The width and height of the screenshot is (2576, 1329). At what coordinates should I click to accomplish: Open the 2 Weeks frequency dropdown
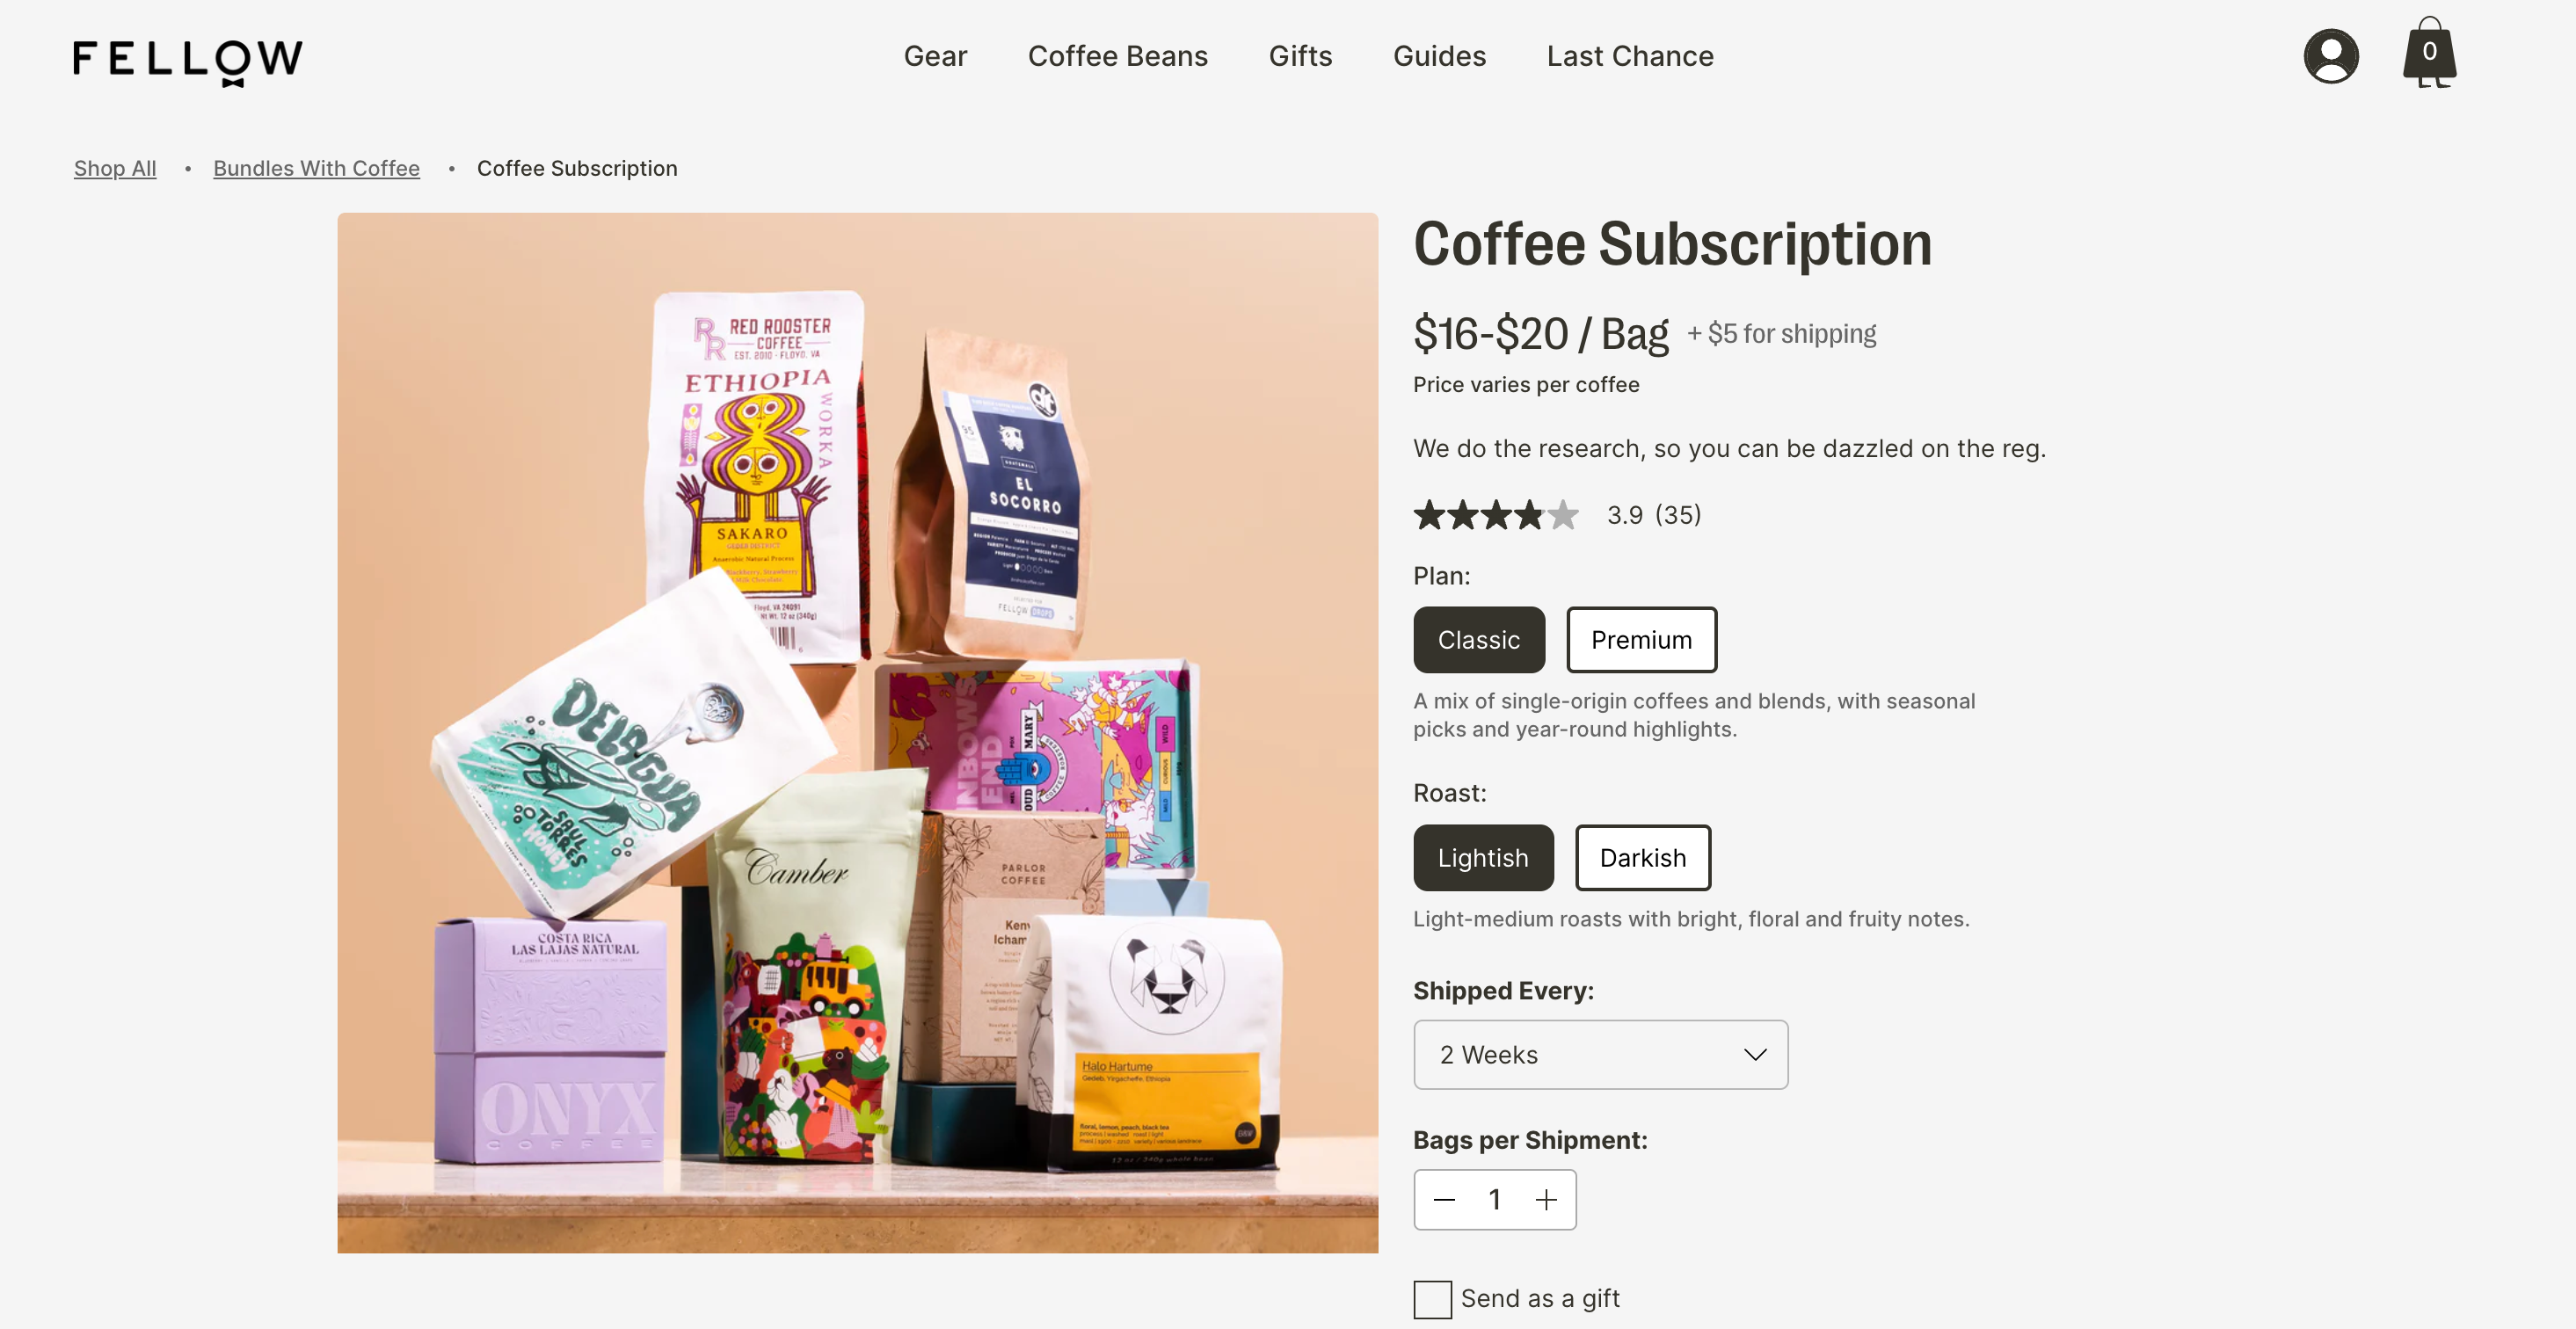click(x=1600, y=1054)
